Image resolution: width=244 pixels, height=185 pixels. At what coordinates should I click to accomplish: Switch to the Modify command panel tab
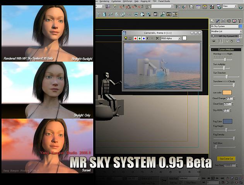(218, 21)
